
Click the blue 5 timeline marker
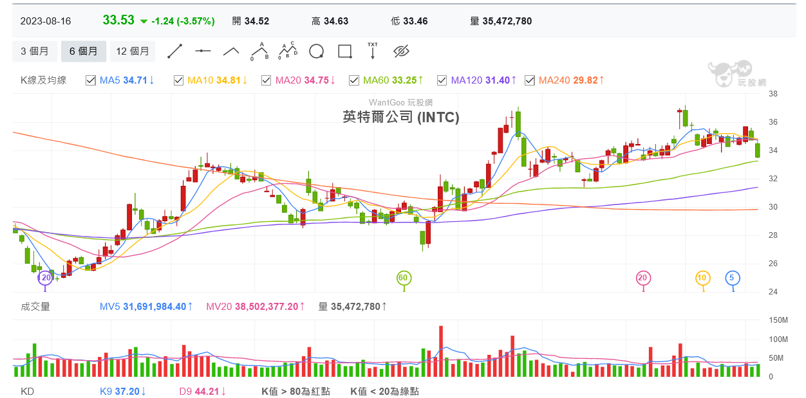[733, 278]
